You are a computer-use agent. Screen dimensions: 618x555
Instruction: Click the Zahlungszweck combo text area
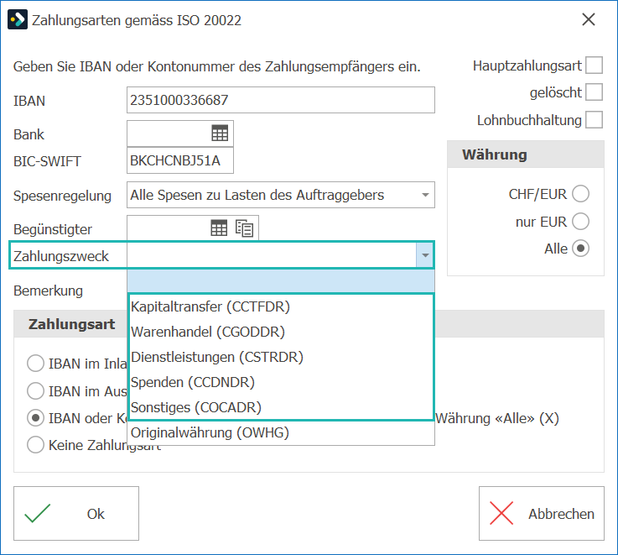(272, 255)
